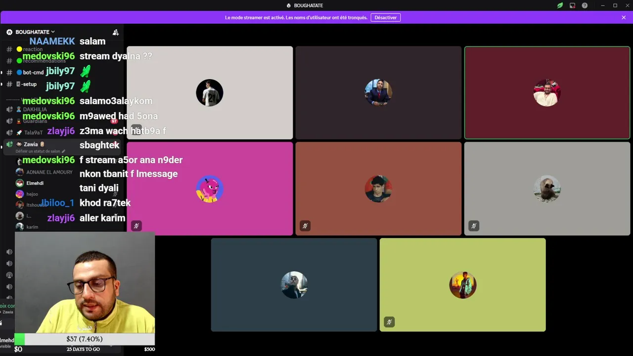The width and height of the screenshot is (633, 356).
Task: Click the muted mic icon on olive-yellow tile
Action: 389,322
